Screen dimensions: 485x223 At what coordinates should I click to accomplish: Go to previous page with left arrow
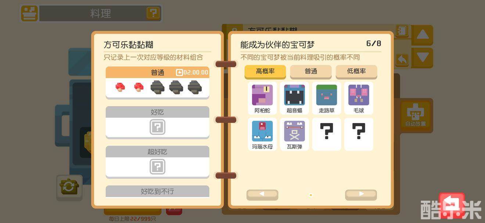point(262,195)
